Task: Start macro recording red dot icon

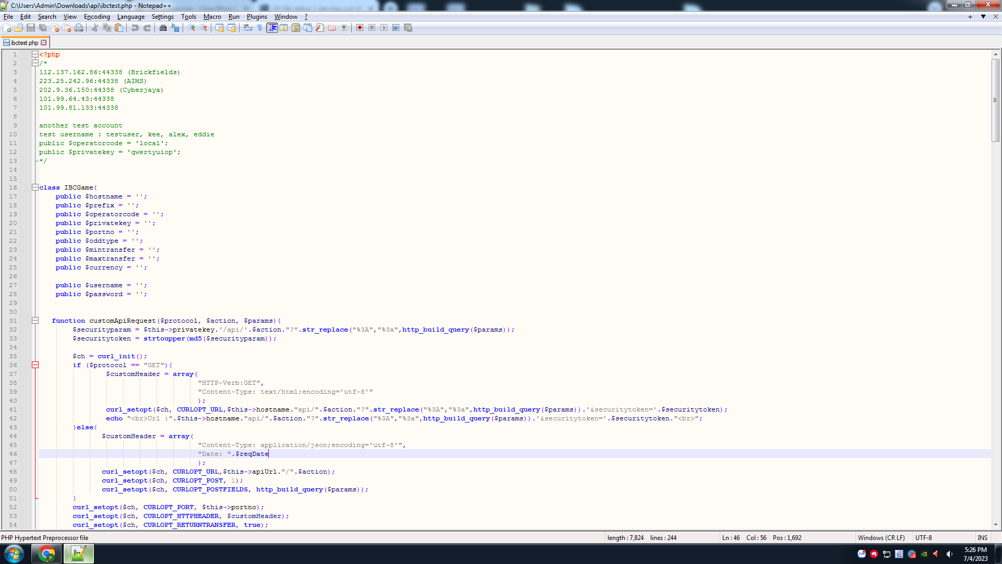Action: [x=360, y=28]
